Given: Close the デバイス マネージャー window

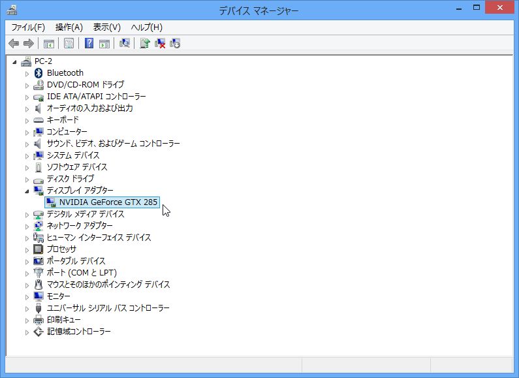Looking at the screenshot, I should (500, 7).
